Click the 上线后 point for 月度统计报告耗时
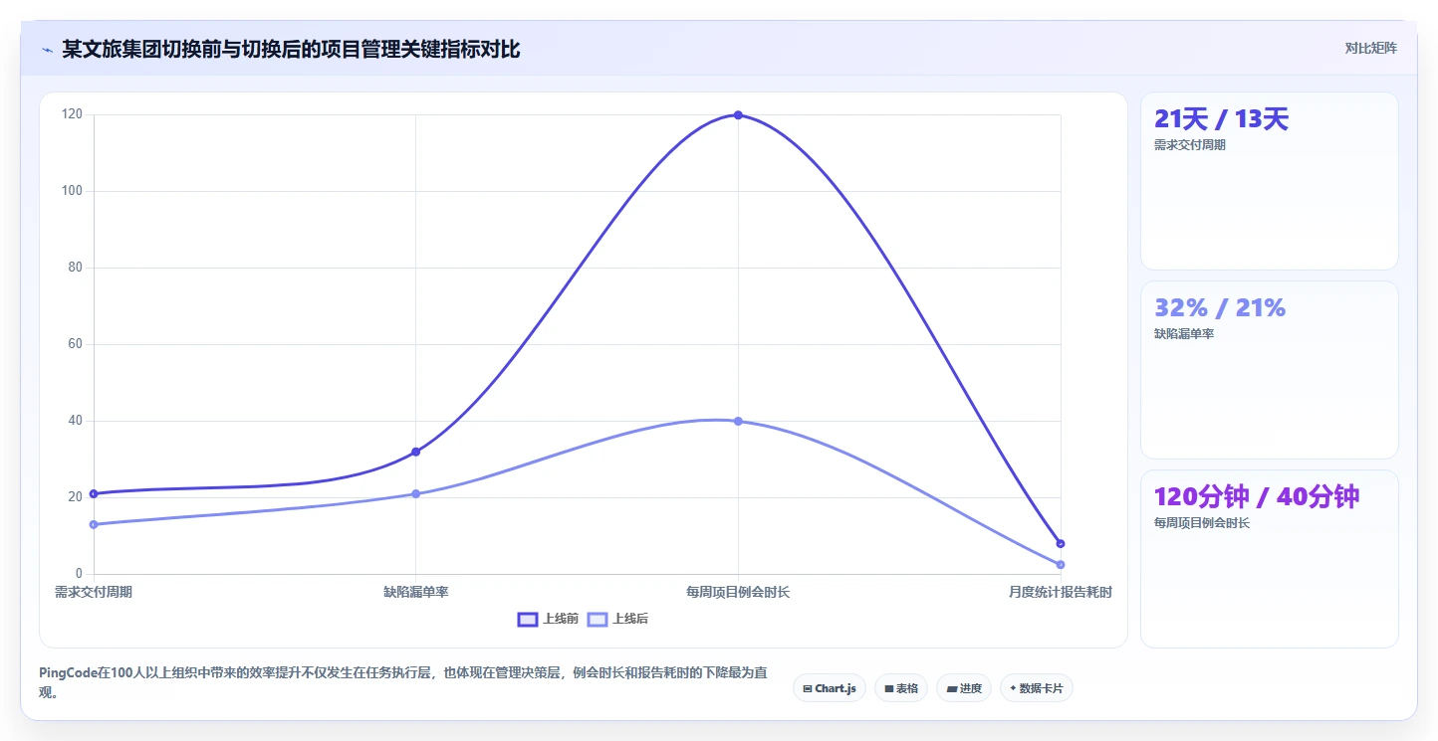Image resolution: width=1438 pixels, height=741 pixels. 1061,564
